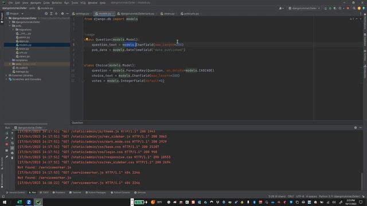Open the run configuration dropdown
This screenshot has width=367, height=206.
304,8
